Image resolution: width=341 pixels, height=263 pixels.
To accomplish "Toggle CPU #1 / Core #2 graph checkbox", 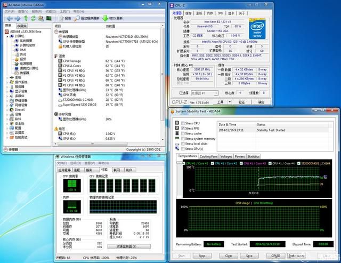I will 213,163.
